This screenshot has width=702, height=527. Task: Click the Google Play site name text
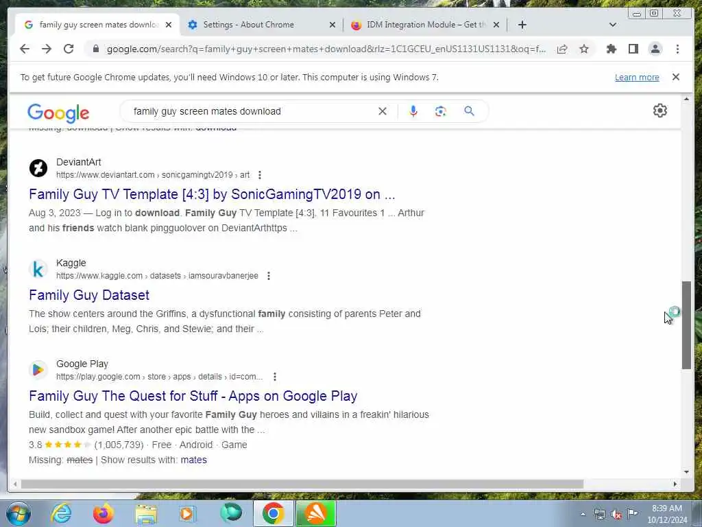(x=82, y=364)
